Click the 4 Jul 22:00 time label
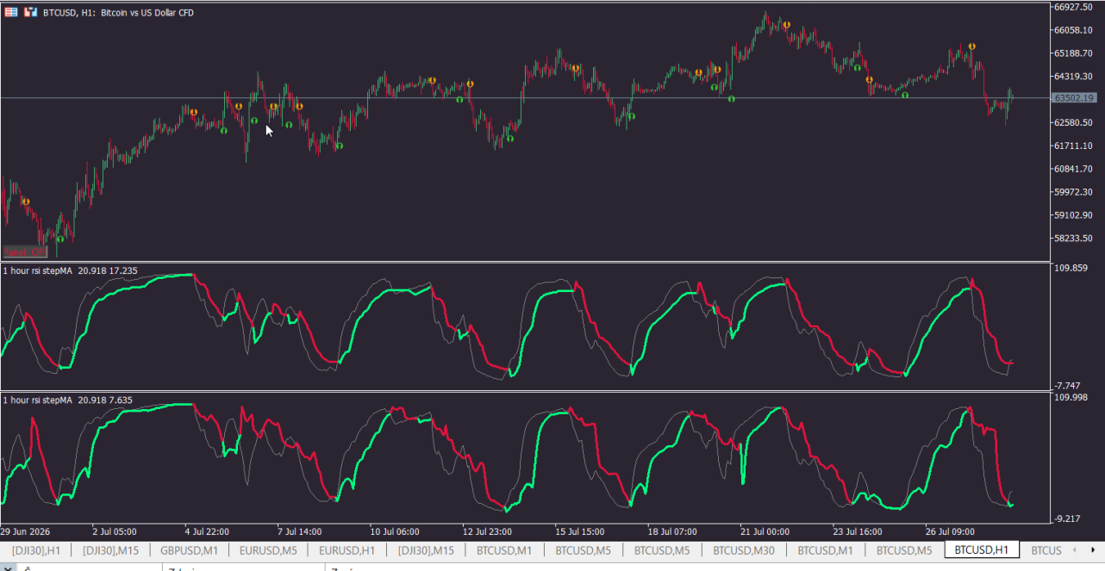The image size is (1105, 571). [207, 531]
